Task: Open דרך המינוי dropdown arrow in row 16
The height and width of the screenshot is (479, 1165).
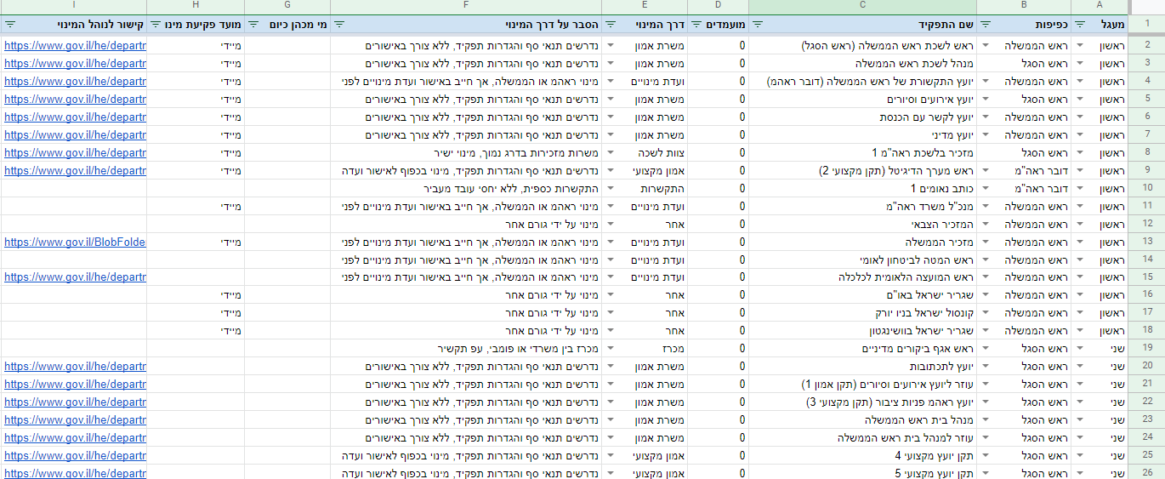Action: (611, 295)
